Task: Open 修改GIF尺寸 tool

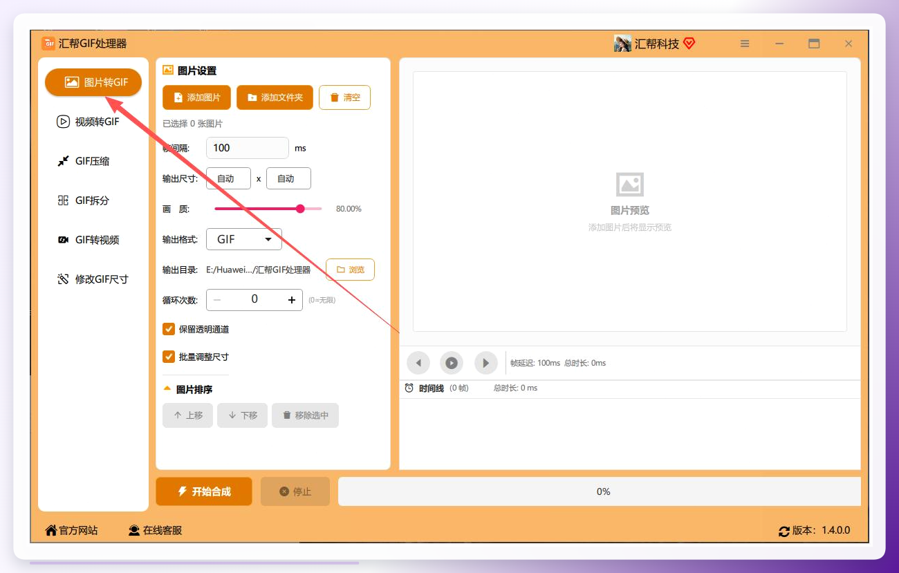Action: 93,279
